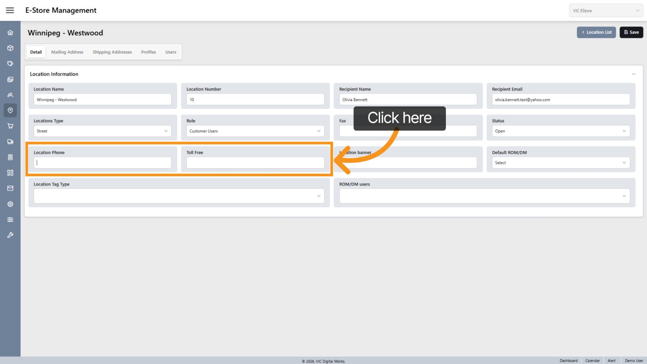Open the hamburger menu
The height and width of the screenshot is (364, 647).
[10, 10]
